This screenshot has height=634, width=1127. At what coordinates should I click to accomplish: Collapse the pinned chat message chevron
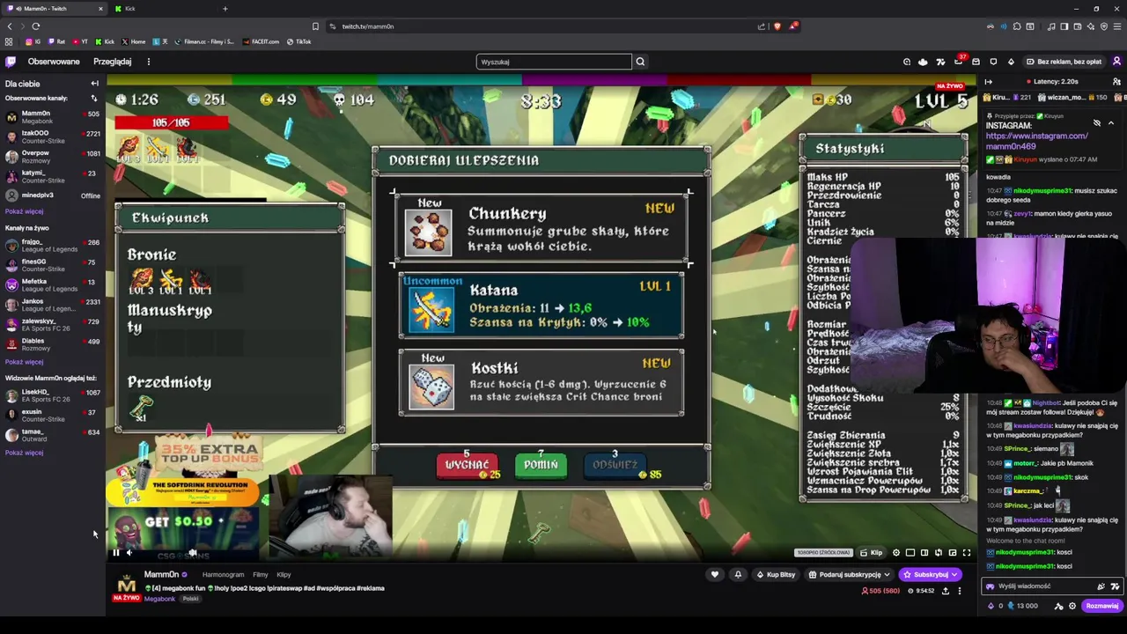click(1111, 123)
